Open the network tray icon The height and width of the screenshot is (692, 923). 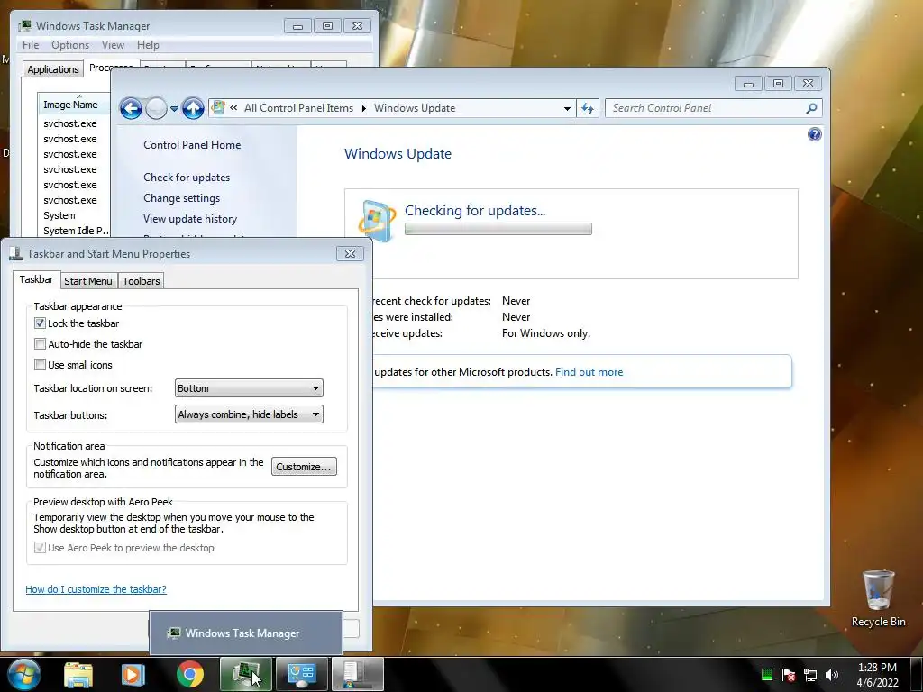[810, 675]
